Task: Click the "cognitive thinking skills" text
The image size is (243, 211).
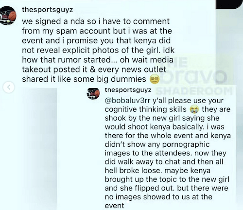Action: (x=146, y=109)
